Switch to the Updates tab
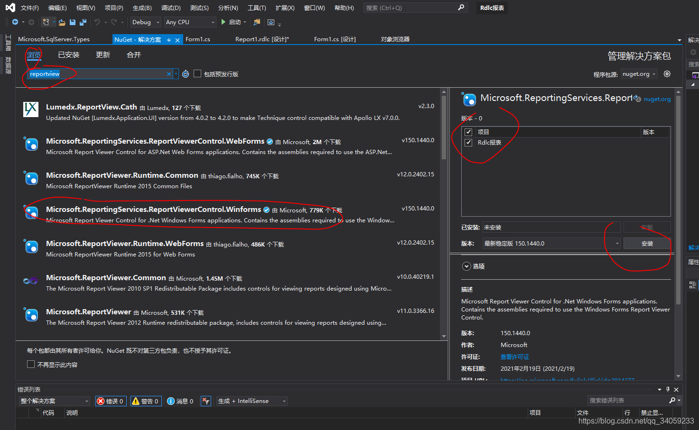Viewport: 699px width, 430px height. [x=103, y=55]
